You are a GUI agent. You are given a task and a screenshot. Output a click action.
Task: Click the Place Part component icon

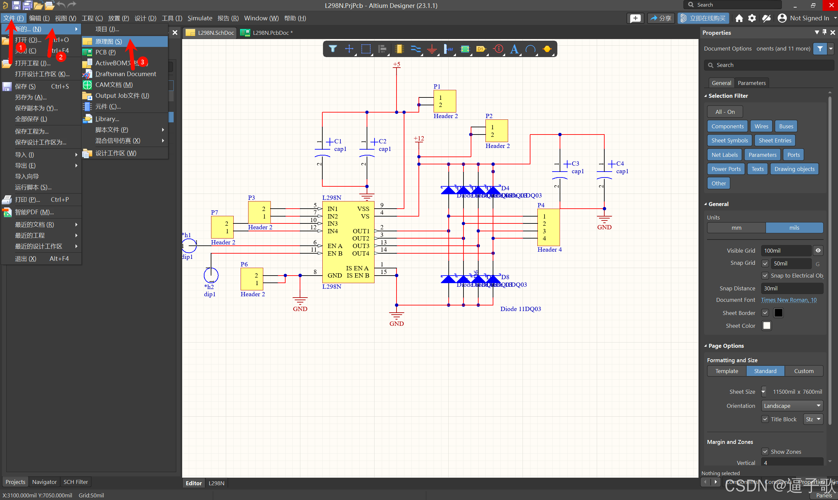(x=399, y=49)
